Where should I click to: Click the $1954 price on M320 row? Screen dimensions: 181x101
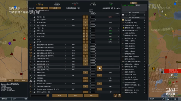(110, 39)
